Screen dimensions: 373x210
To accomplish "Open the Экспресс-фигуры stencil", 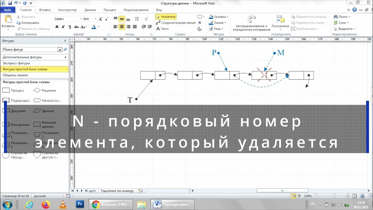I will (34, 63).
